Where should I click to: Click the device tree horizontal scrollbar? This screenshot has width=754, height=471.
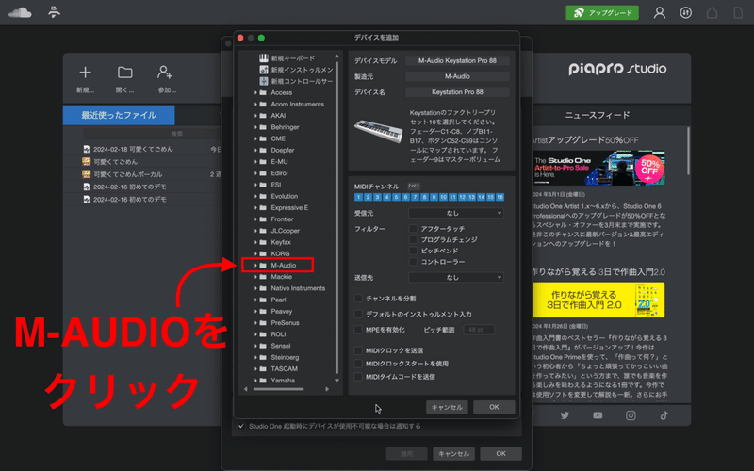tap(278, 389)
